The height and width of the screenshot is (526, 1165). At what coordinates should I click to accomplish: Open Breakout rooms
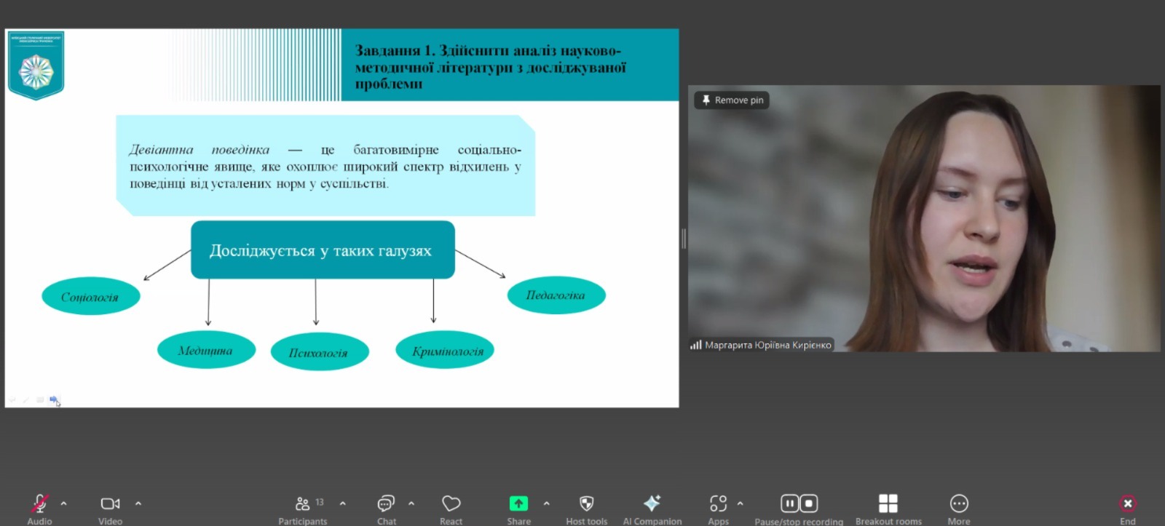click(888, 503)
